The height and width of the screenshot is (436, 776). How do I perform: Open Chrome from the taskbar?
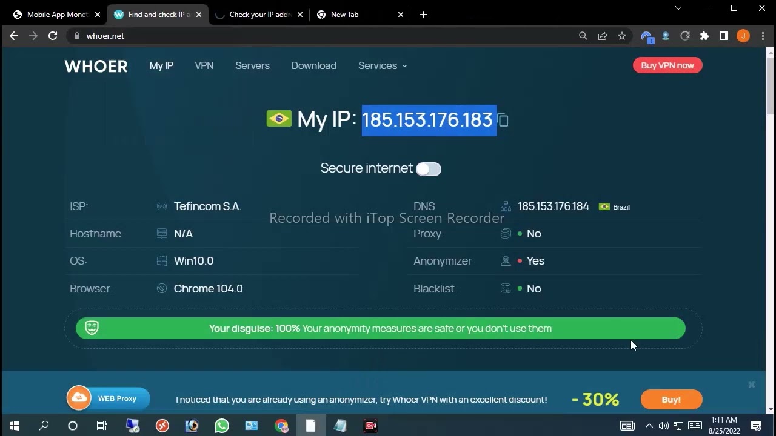(281, 426)
